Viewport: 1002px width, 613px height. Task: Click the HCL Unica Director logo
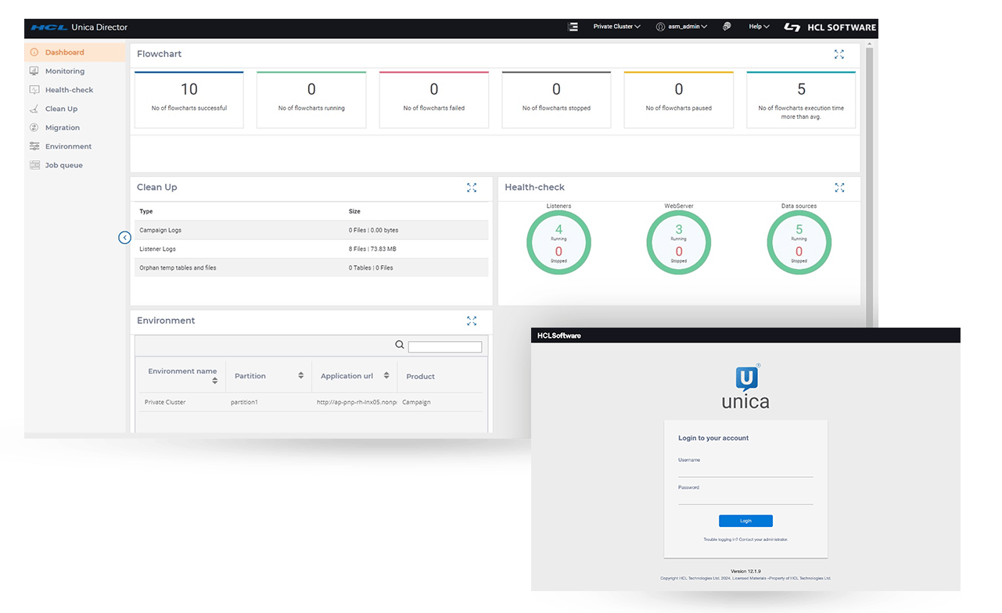pos(79,27)
